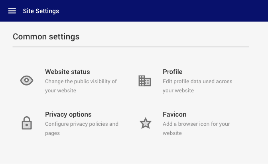This screenshot has height=164, width=268.
Task: Click the star icon beside Favicon
Action: pyautogui.click(x=145, y=123)
